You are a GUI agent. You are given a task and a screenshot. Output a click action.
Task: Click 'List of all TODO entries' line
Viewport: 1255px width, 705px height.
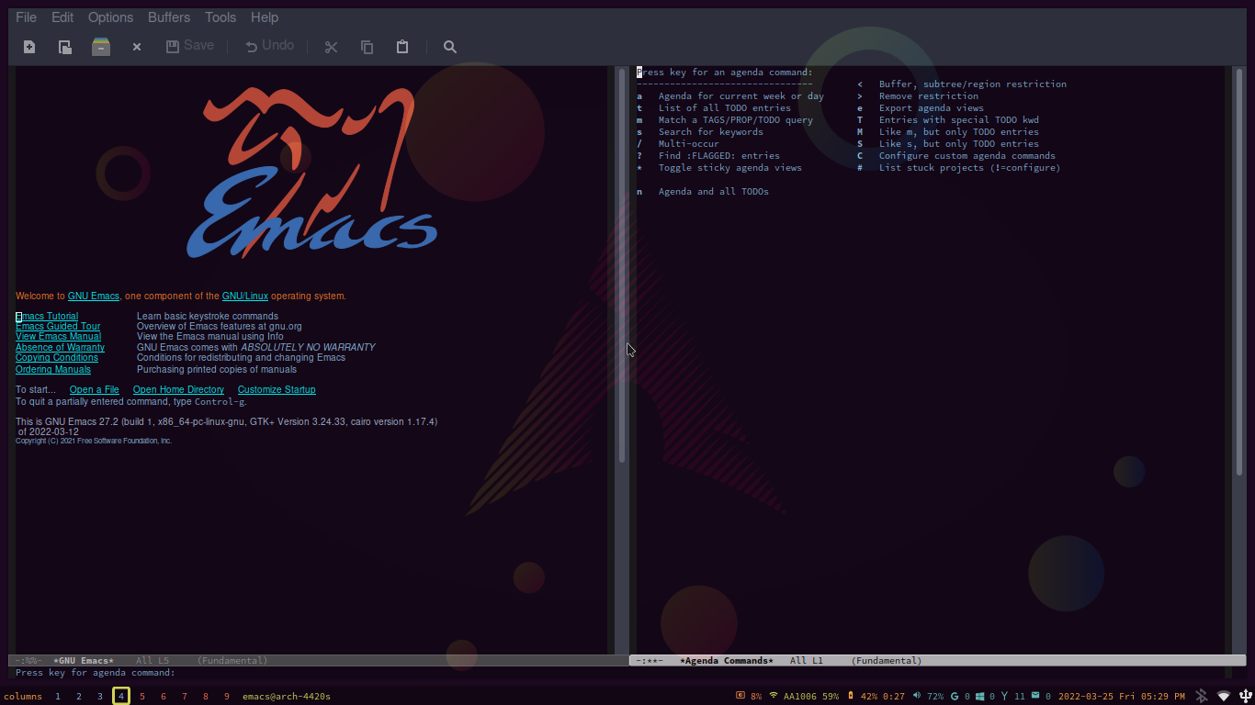725,108
